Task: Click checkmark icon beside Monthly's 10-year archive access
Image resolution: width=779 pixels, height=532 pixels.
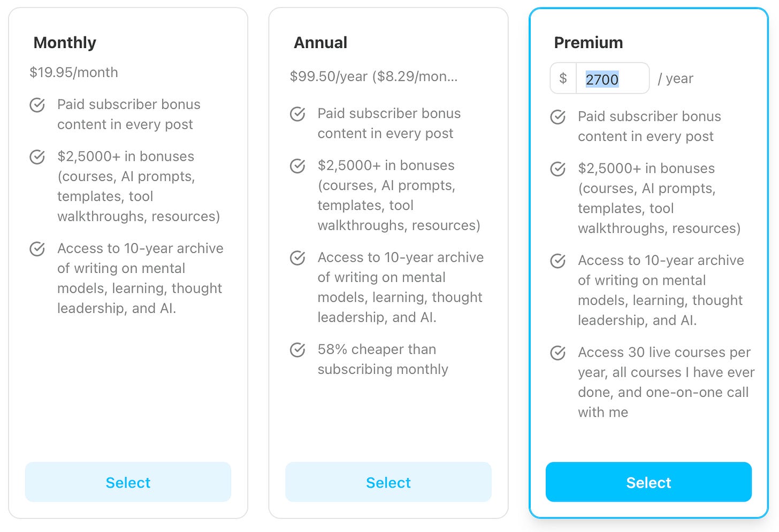Action: point(37,249)
